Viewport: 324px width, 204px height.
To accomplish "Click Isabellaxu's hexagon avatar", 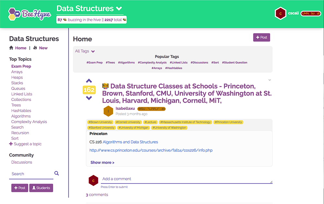I will (x=108, y=111).
